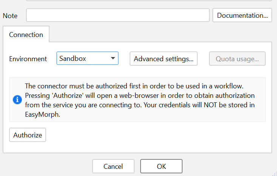Click the resize grip at dialog corner
277x176 pixels.
[x=274, y=173]
